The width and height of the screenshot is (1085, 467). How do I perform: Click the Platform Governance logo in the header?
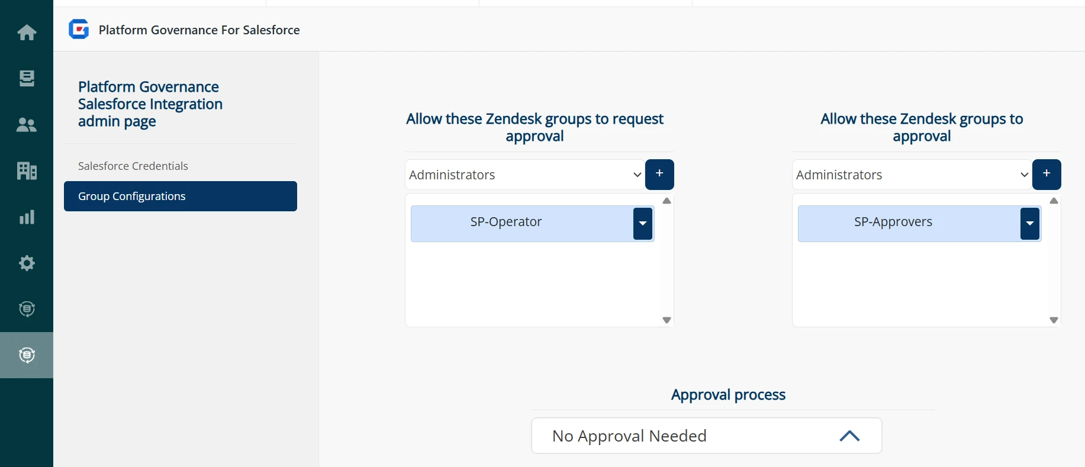click(x=79, y=30)
